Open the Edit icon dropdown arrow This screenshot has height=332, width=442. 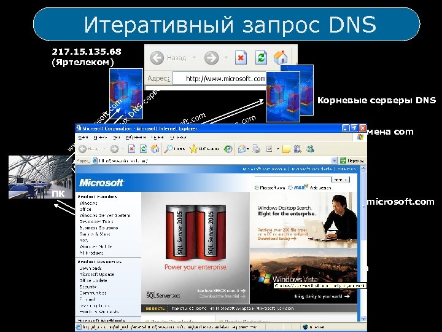[277, 149]
